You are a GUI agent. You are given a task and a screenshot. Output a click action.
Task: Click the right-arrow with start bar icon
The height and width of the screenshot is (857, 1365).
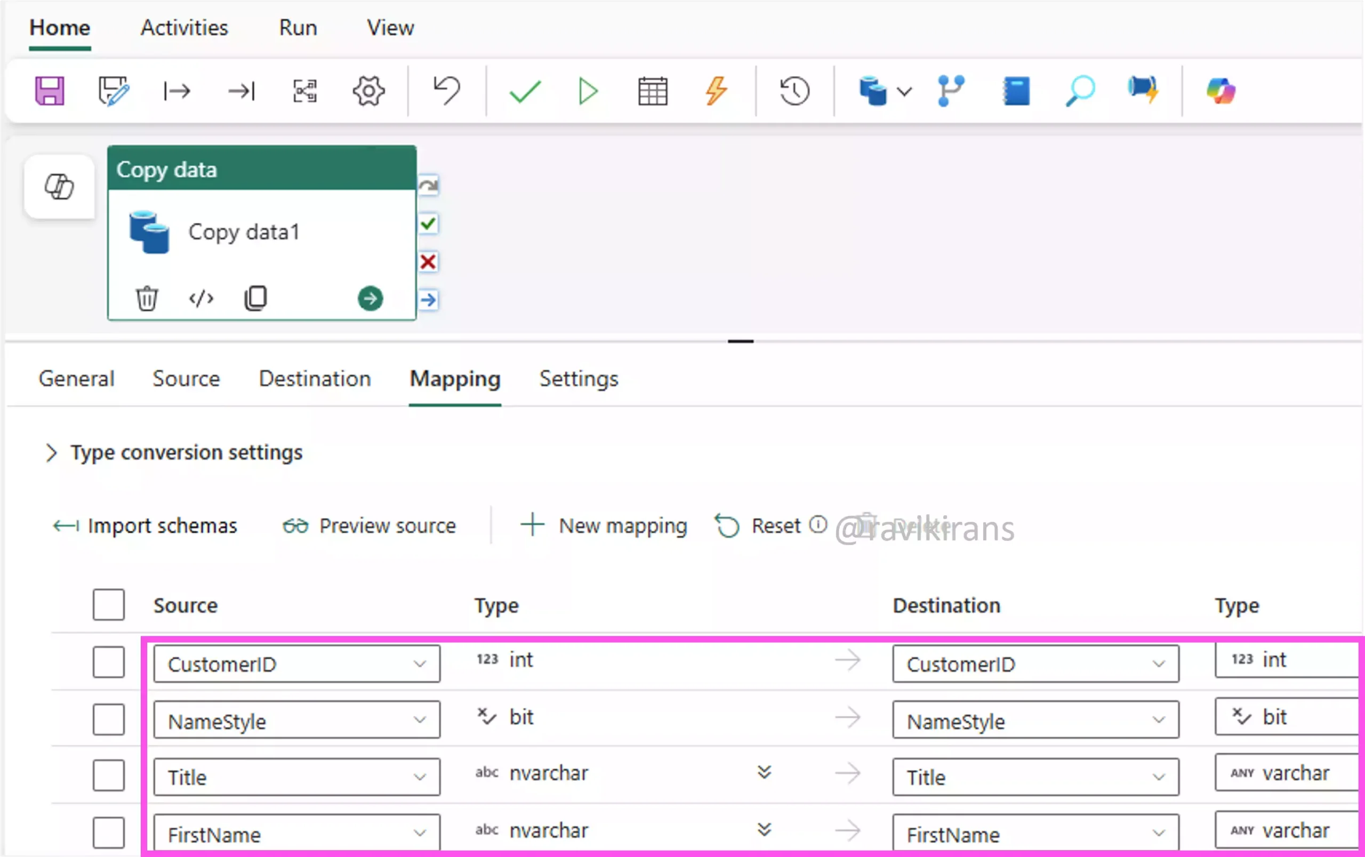coord(177,91)
